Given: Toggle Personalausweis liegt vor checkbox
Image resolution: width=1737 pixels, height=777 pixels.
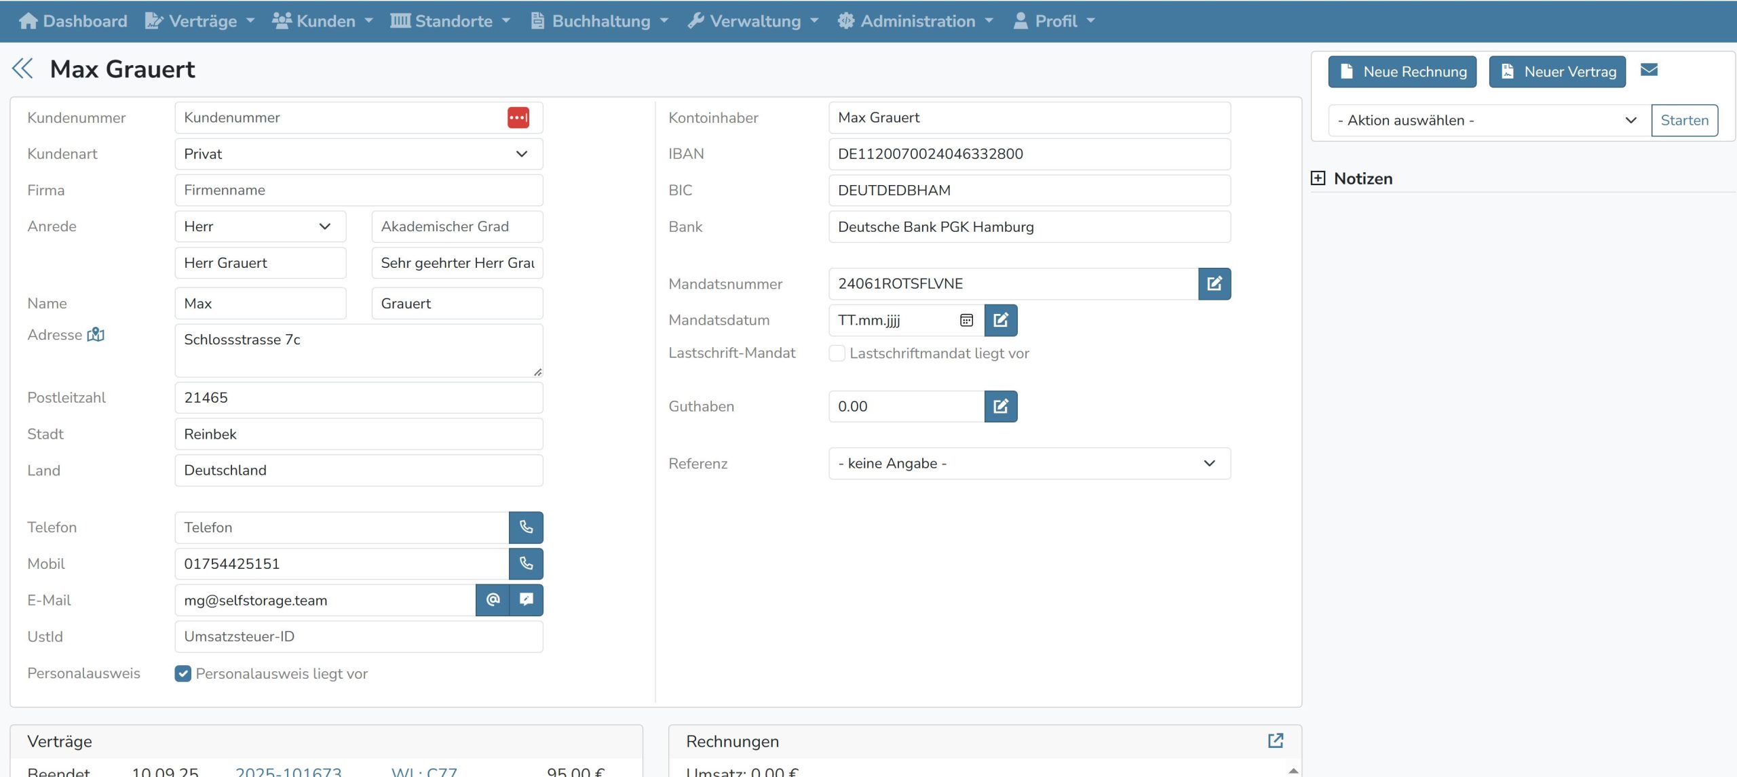Looking at the screenshot, I should 183,673.
